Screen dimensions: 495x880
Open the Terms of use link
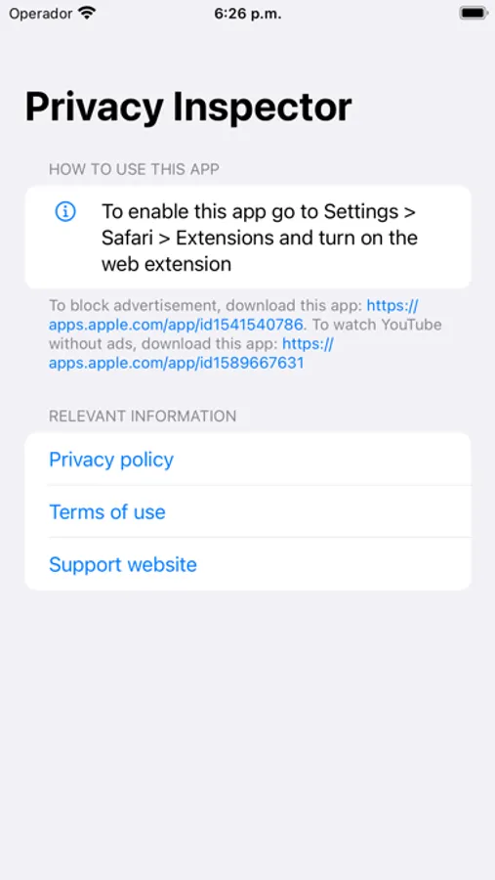(107, 511)
